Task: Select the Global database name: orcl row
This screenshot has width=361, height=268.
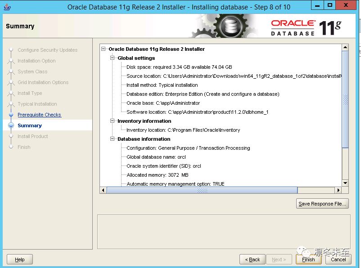Action: coord(156,157)
